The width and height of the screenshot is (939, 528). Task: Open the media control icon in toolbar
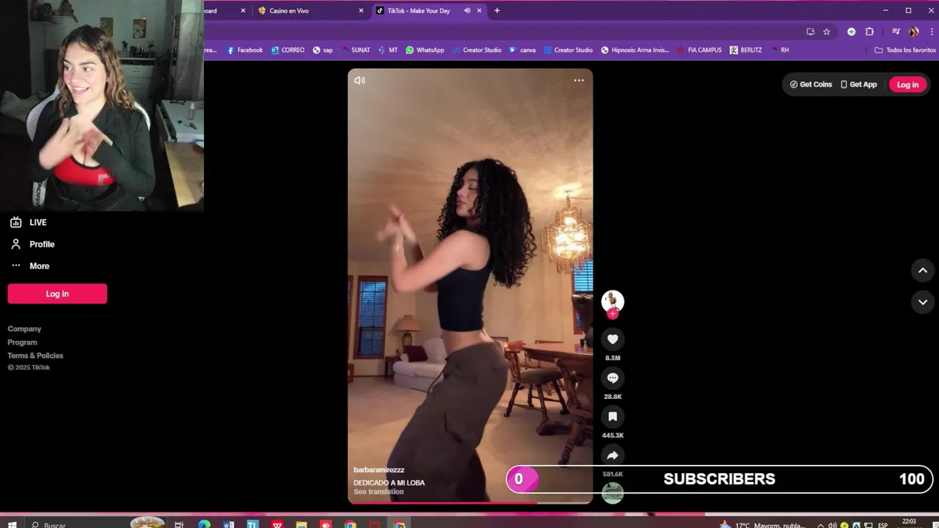(x=896, y=32)
